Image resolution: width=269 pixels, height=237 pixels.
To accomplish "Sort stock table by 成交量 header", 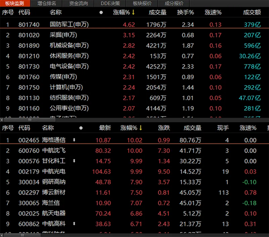I will pyautogui.click(x=192, y=128).
